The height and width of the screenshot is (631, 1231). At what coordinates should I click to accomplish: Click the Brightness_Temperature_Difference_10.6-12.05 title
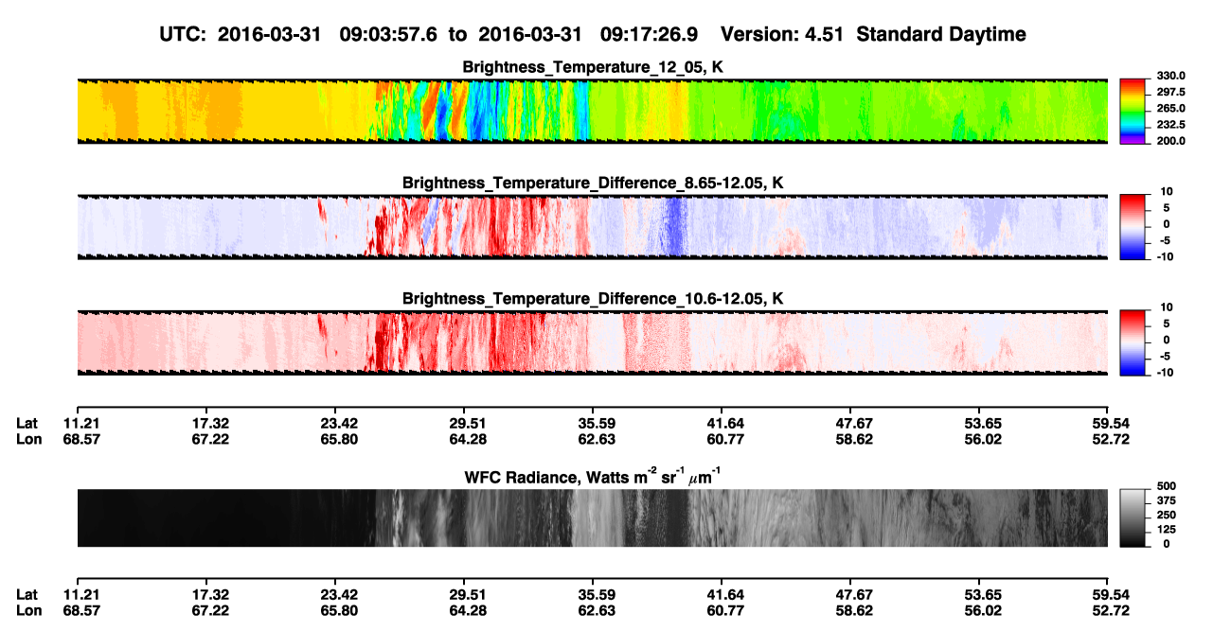pyautogui.click(x=593, y=298)
